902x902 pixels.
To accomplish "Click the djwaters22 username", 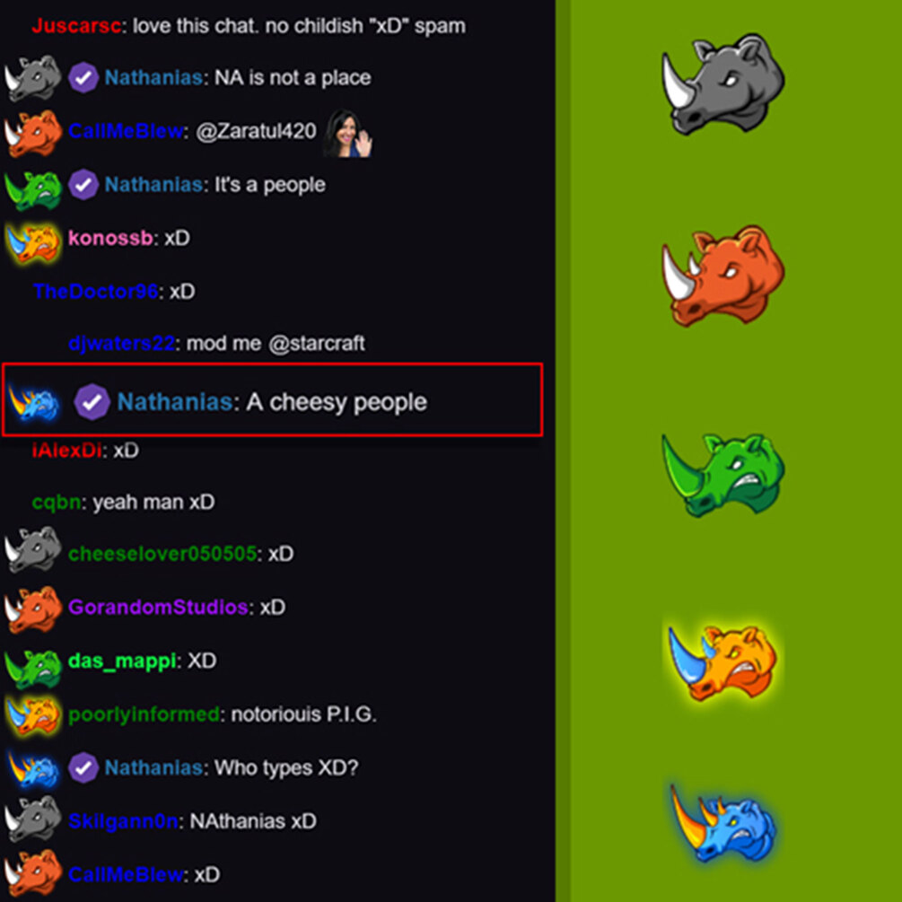I will tap(121, 344).
